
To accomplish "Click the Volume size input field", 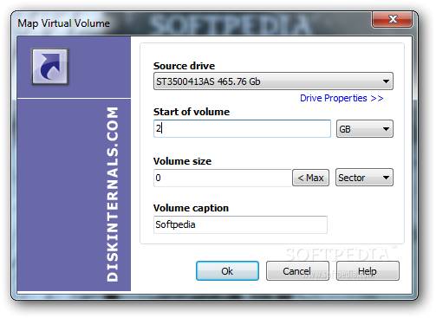I will pyautogui.click(x=223, y=178).
